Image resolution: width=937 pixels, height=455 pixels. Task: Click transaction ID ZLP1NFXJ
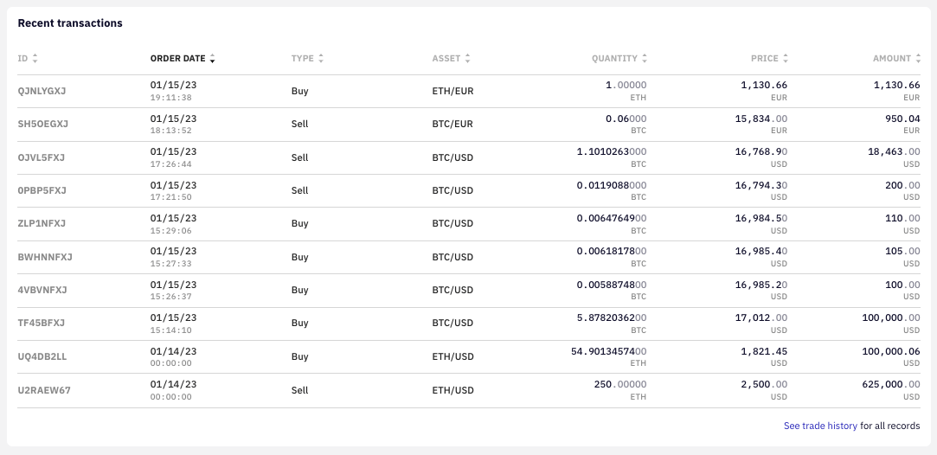point(42,223)
